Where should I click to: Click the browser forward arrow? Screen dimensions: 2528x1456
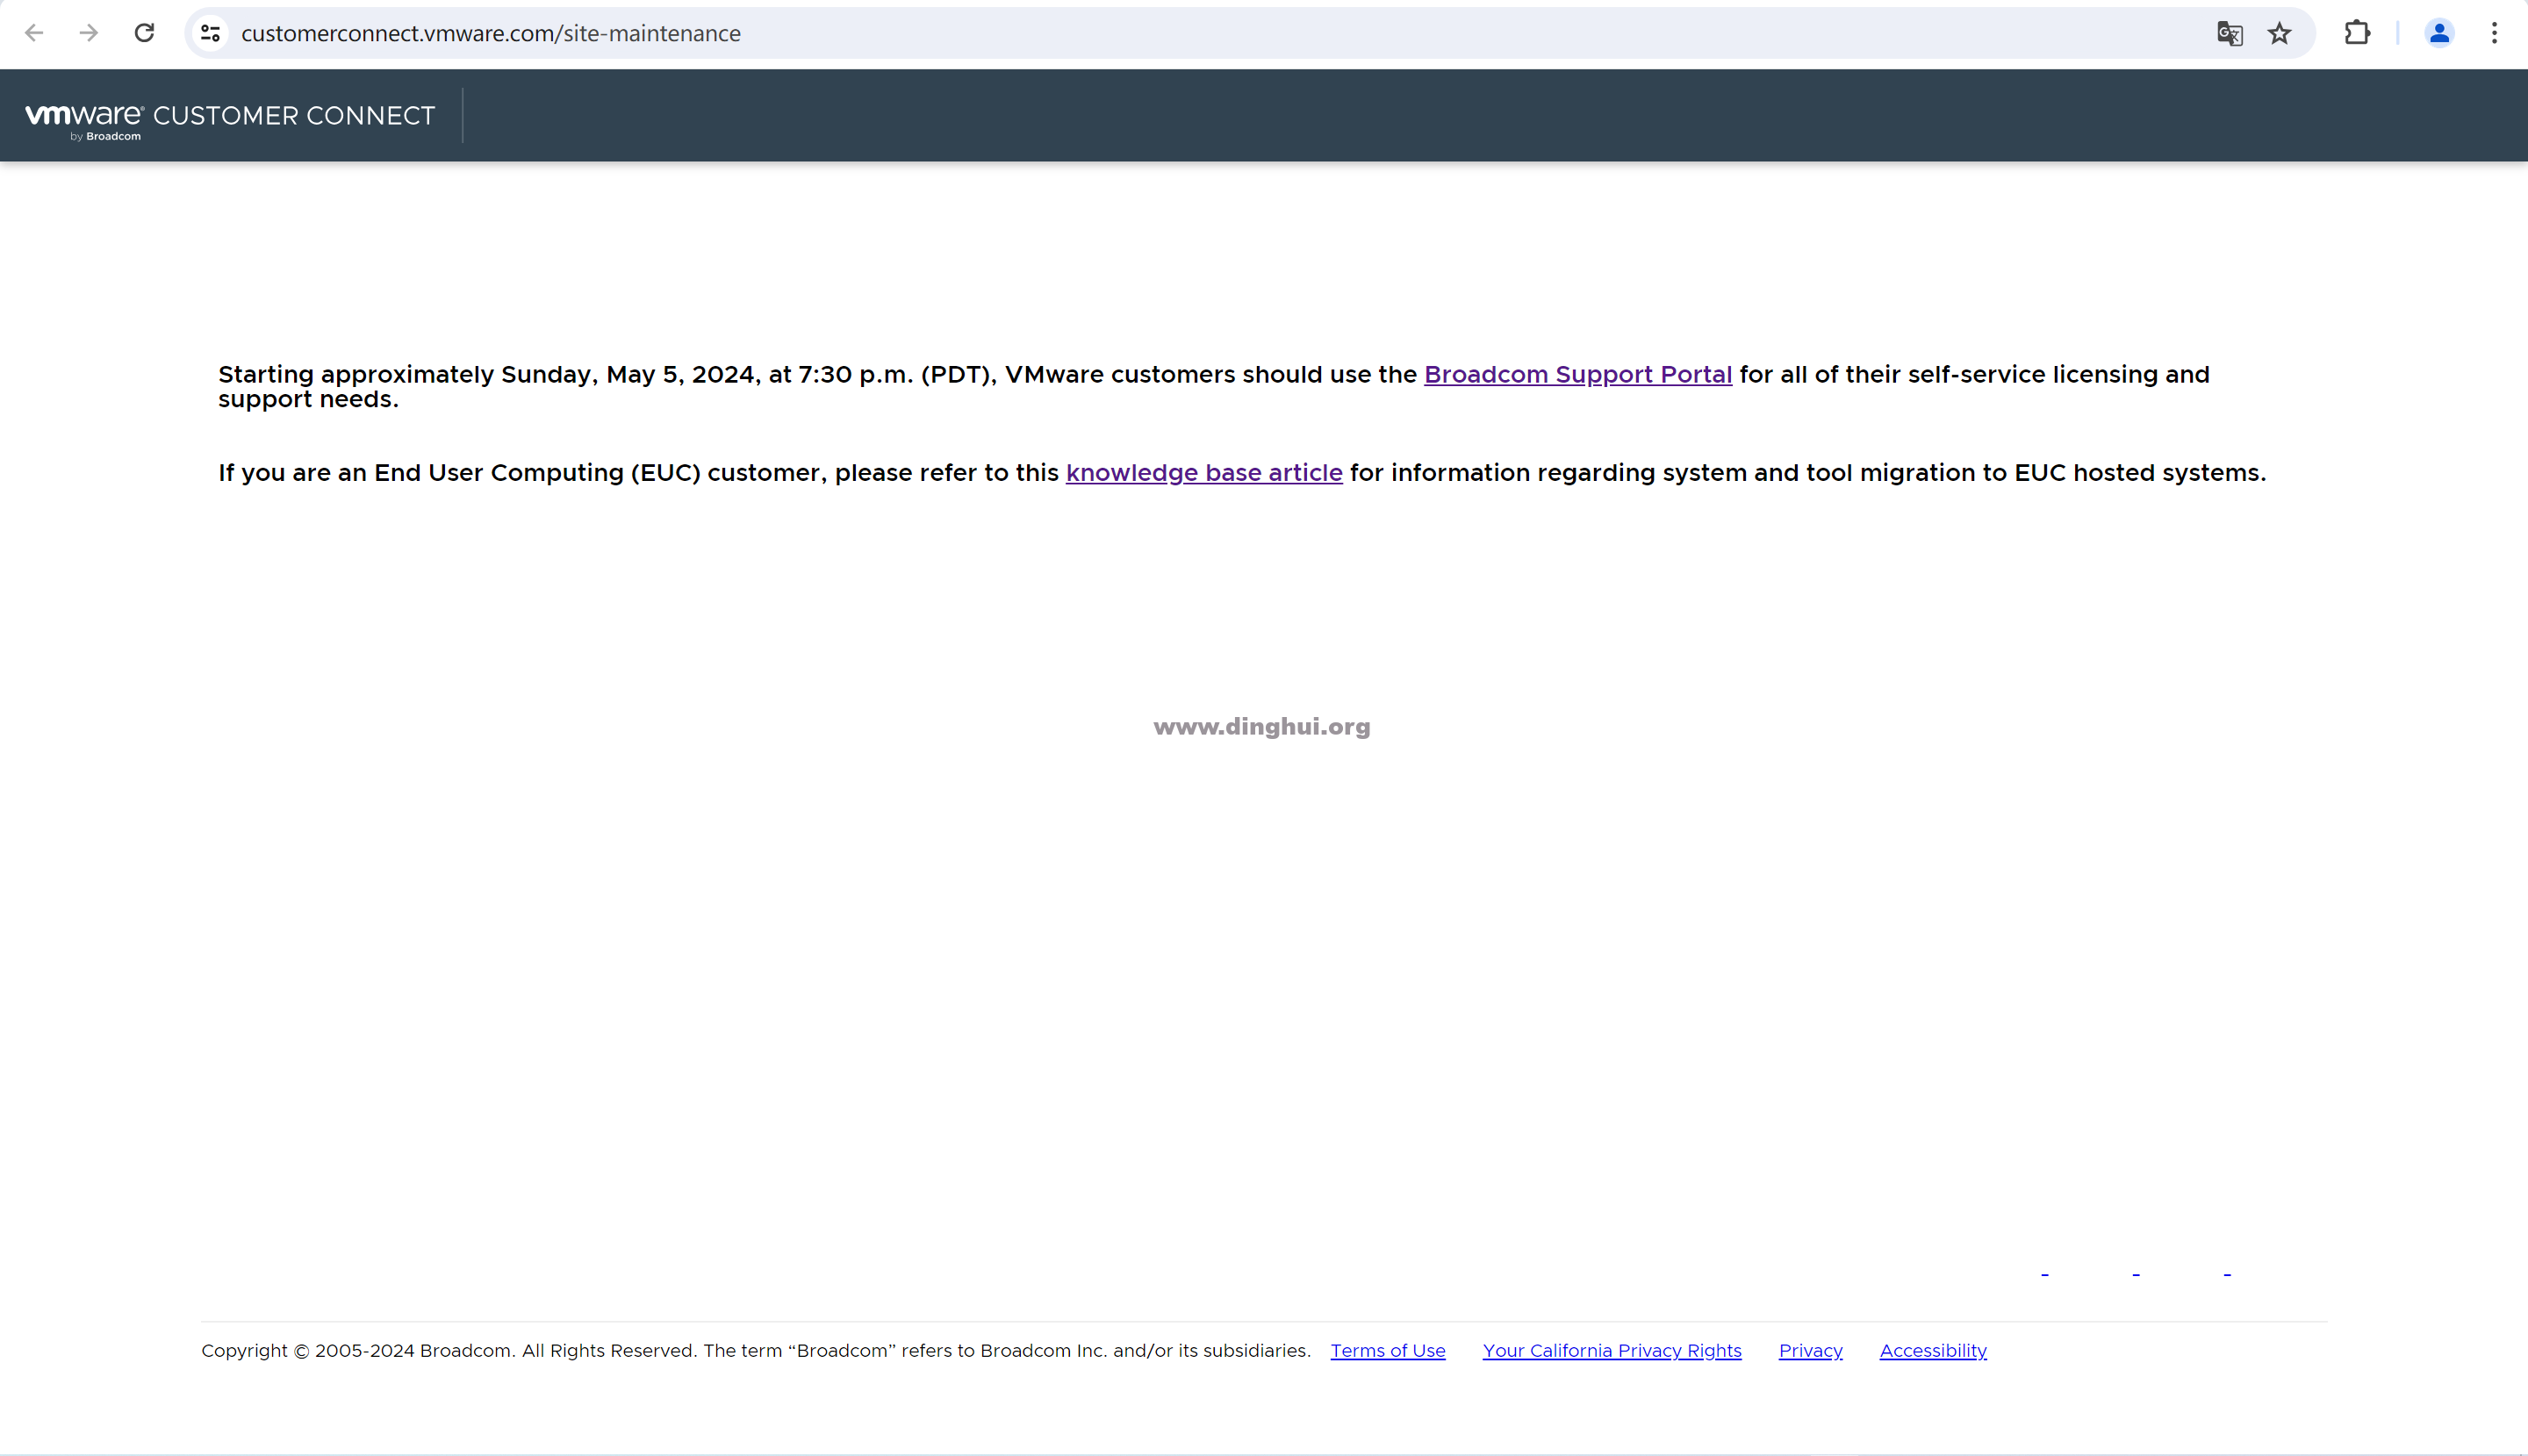click(x=89, y=33)
